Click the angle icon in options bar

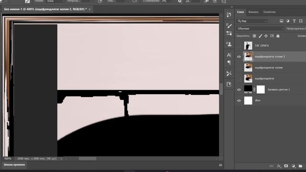tap(187, 1)
